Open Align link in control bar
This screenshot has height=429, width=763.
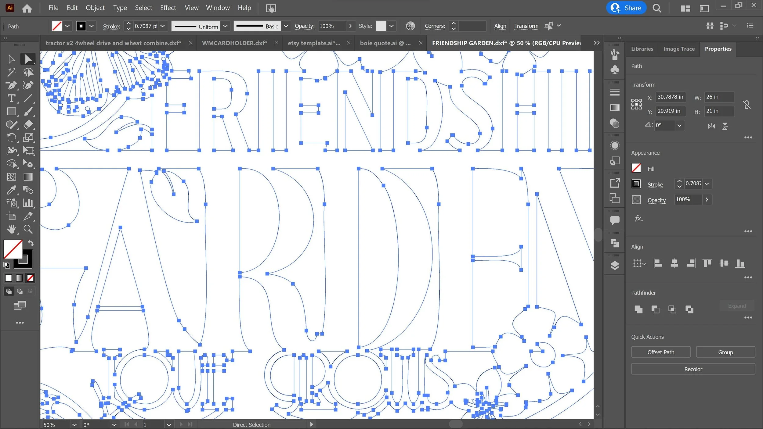point(500,26)
